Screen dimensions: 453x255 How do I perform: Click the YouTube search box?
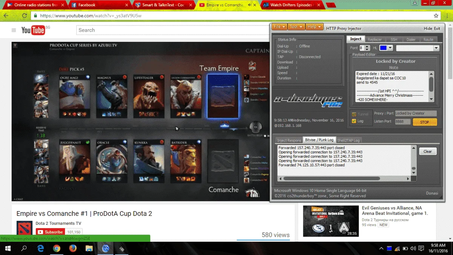[174, 30]
